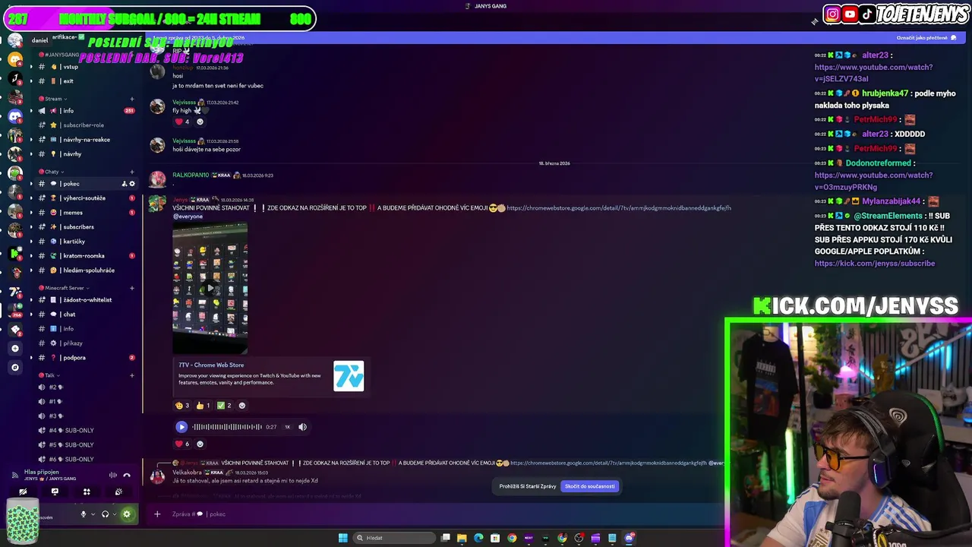Image resolution: width=972 pixels, height=547 pixels.
Task: Click invite members icon on pokec channel
Action: point(125,184)
